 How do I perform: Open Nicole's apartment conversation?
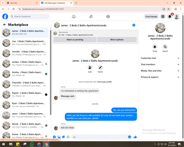click(x=25, y=126)
